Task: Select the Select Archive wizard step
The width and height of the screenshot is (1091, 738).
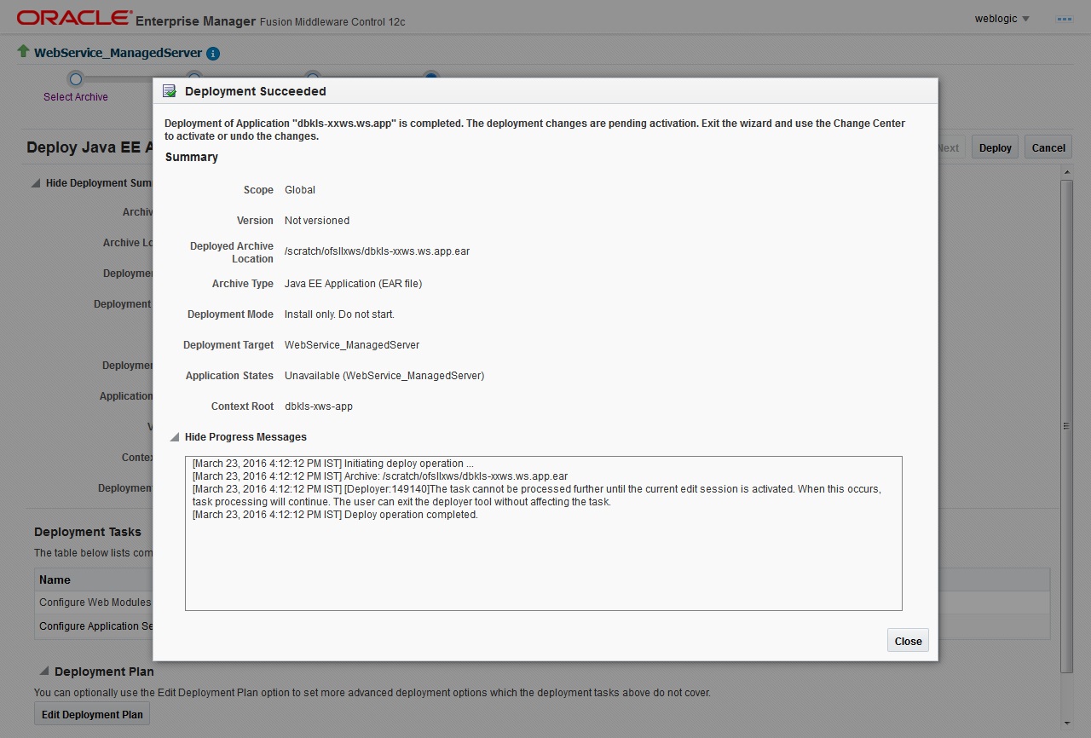Action: 76,97
